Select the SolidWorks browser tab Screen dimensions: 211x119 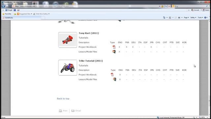[21, 18]
